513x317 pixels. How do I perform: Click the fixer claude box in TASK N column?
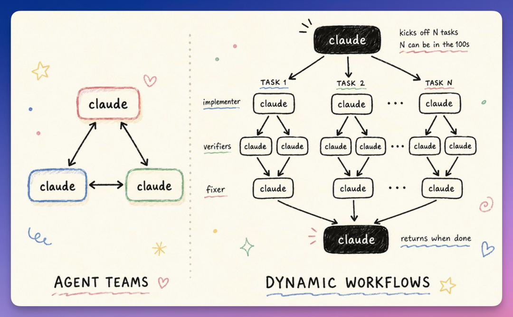442,189
